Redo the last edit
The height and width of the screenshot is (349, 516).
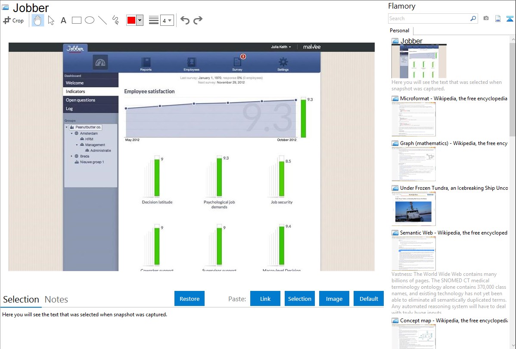198,20
